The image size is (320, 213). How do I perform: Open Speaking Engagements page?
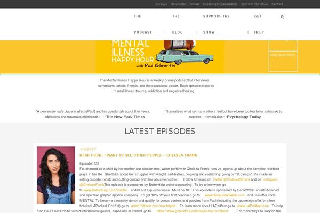220,4
